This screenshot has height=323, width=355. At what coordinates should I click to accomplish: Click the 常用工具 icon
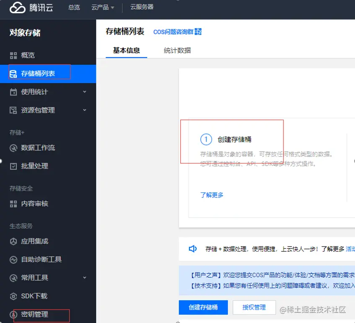click(x=13, y=278)
